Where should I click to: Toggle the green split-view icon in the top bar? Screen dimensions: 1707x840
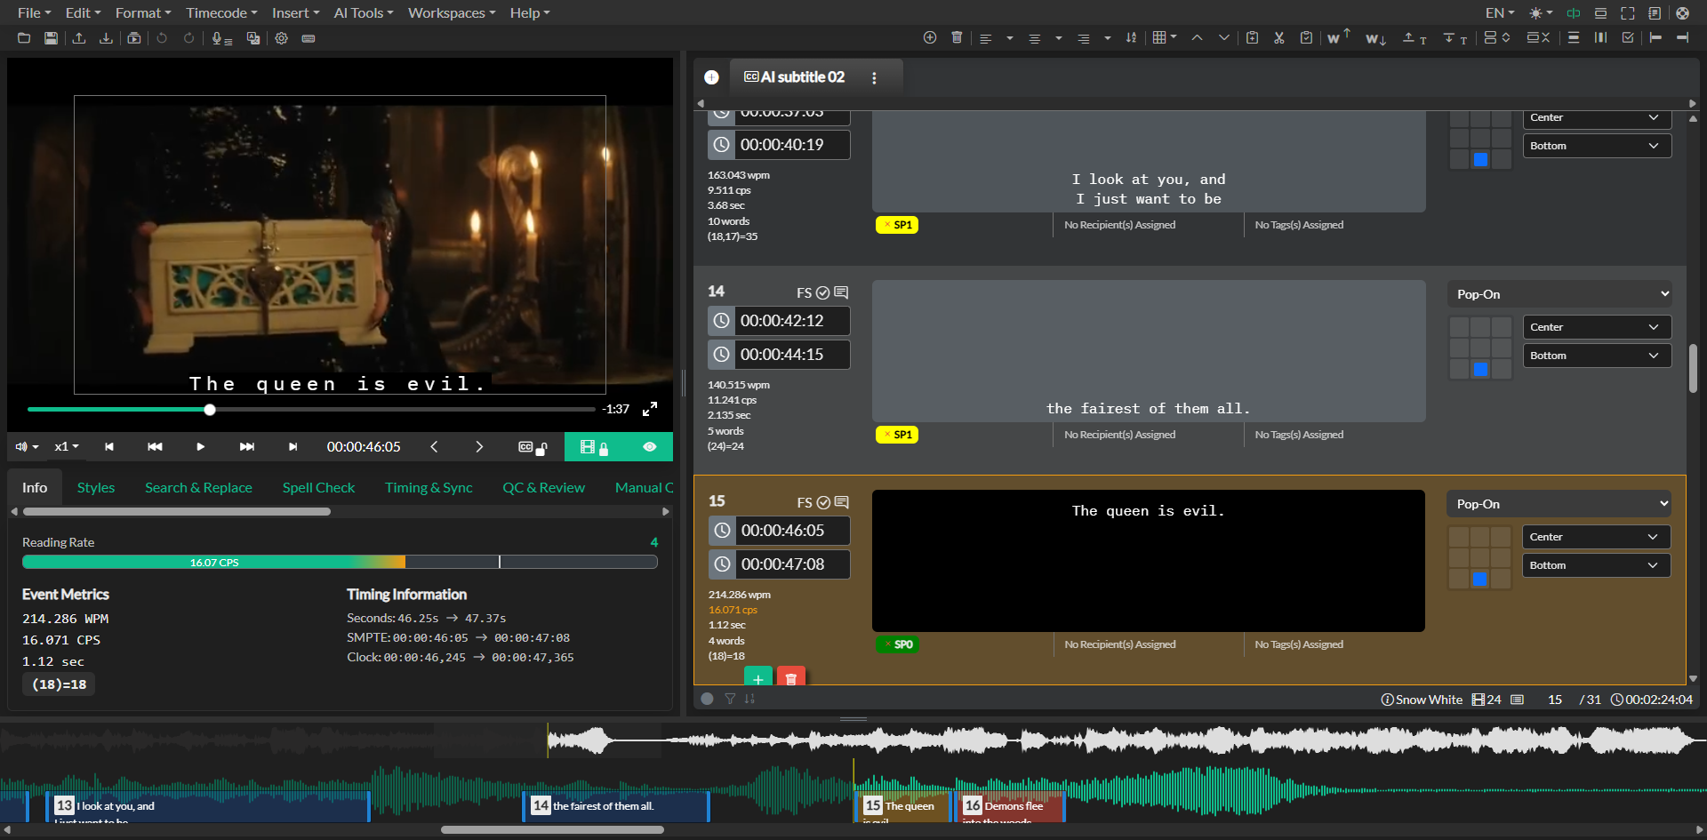point(1574,13)
